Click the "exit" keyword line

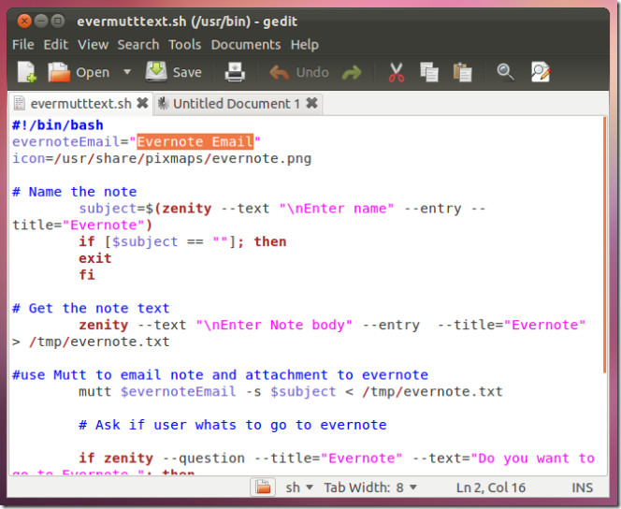point(95,258)
